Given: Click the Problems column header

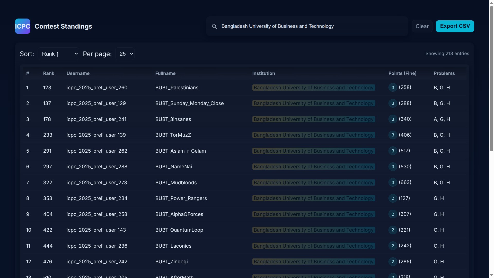Looking at the screenshot, I should click(x=444, y=73).
